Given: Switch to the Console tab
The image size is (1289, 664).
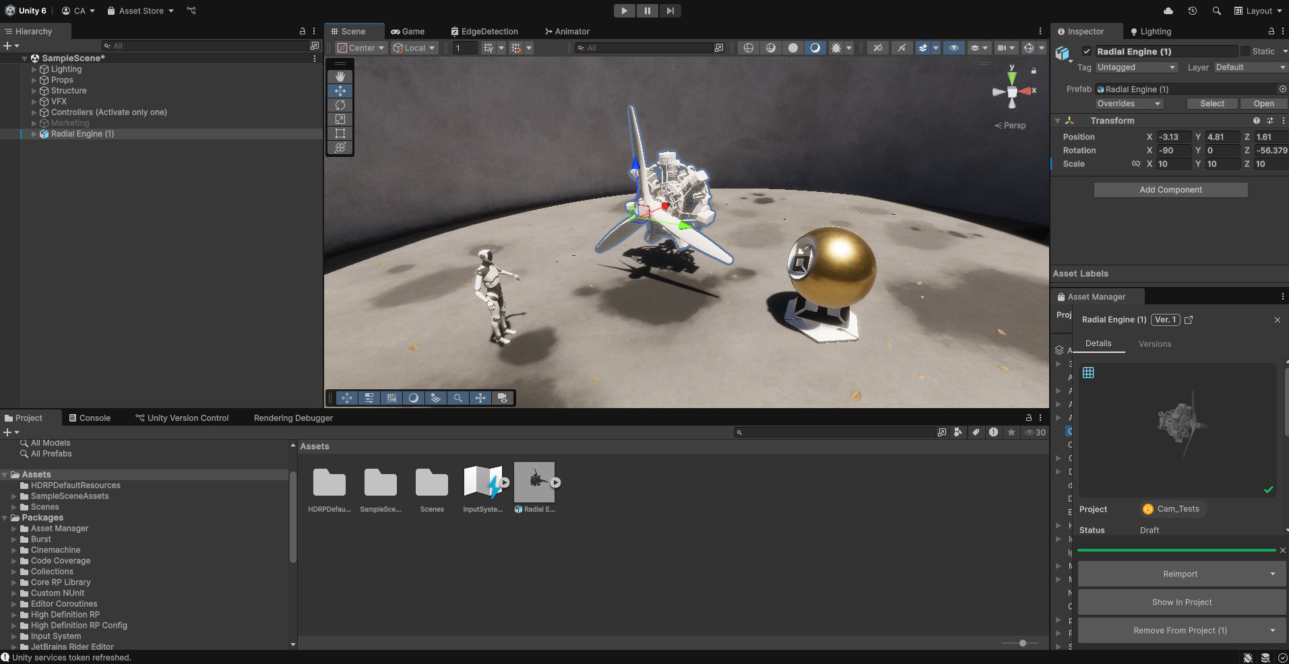Looking at the screenshot, I should (x=90, y=418).
